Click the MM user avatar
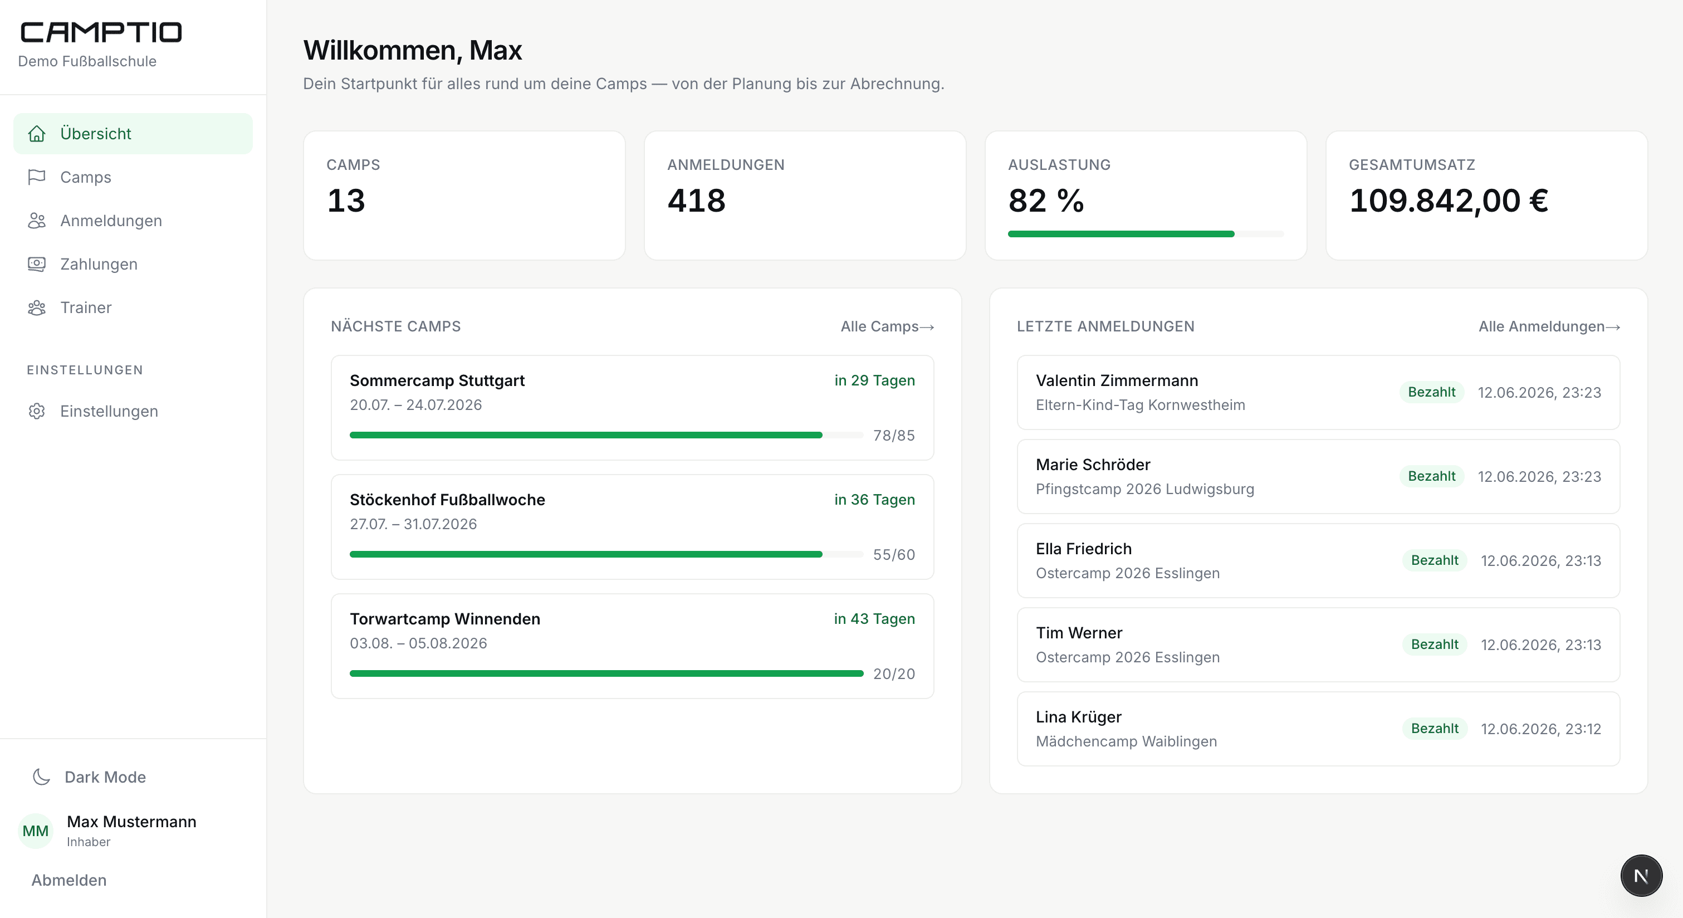This screenshot has height=918, width=1683. 35,831
